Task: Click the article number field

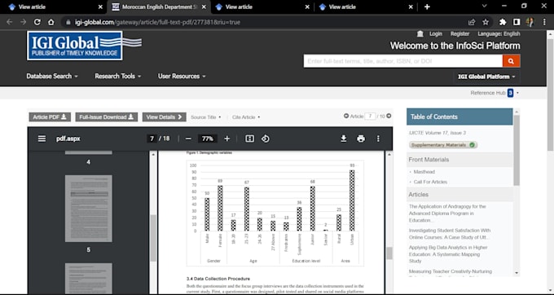Action: [370, 116]
